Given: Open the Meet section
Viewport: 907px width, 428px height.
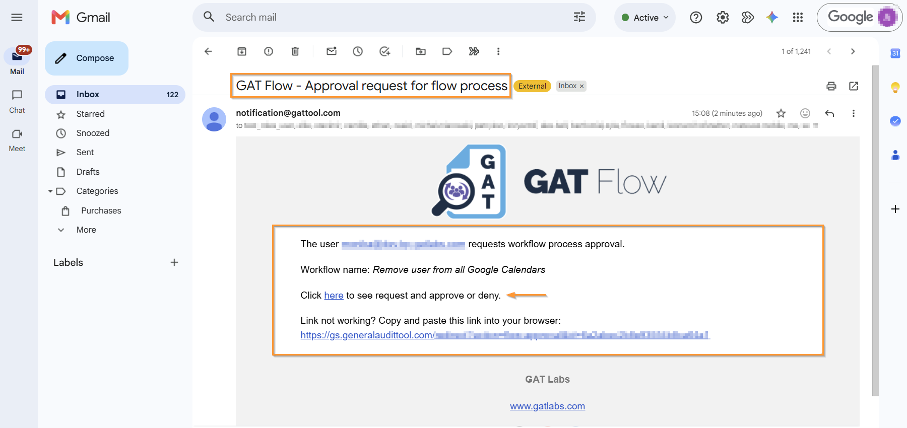Looking at the screenshot, I should coord(17,140).
